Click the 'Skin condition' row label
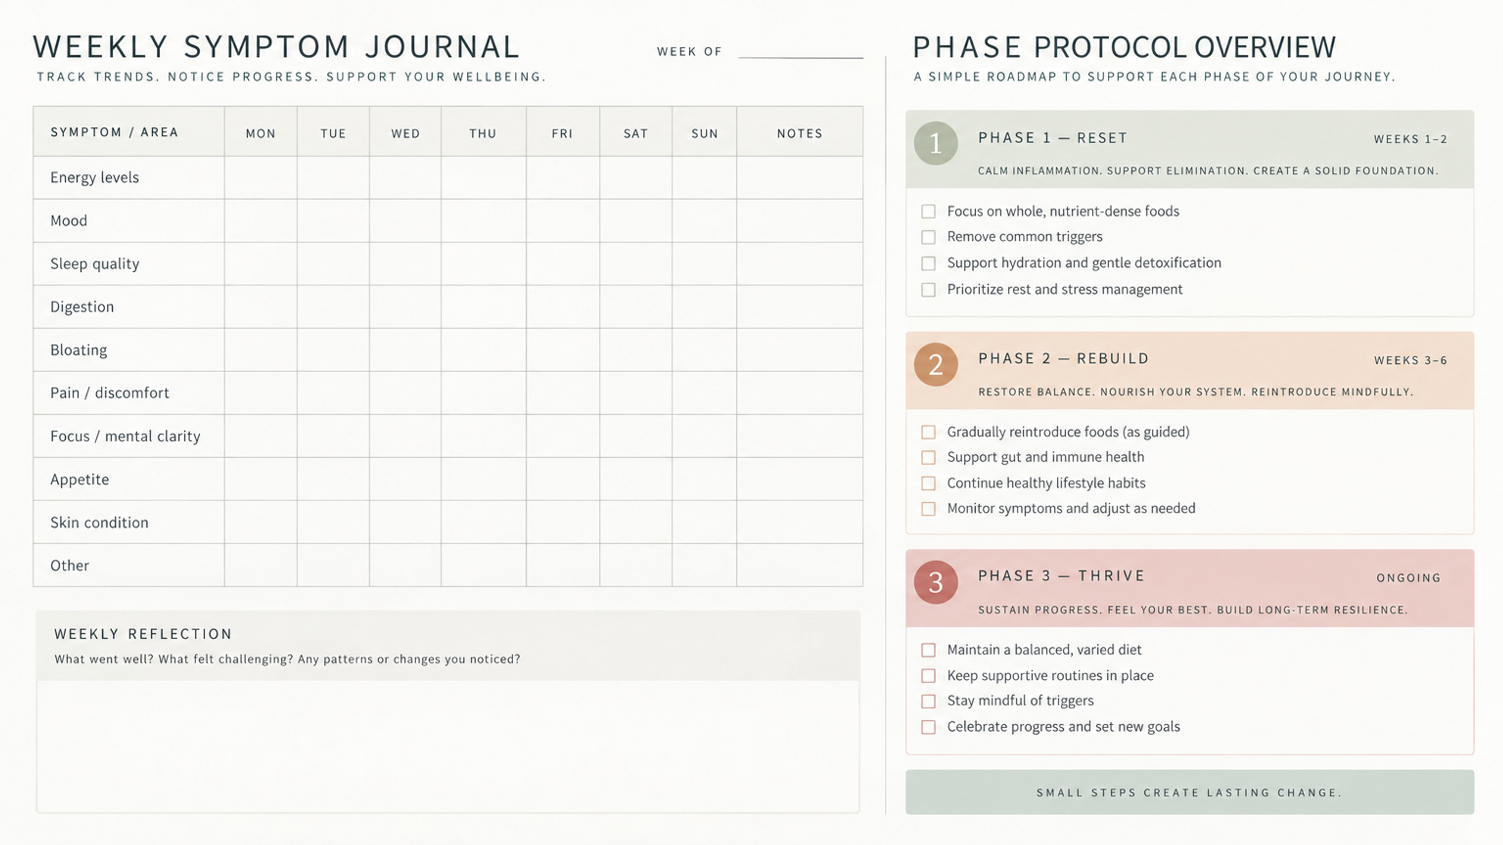The width and height of the screenshot is (1503, 845). point(99,523)
